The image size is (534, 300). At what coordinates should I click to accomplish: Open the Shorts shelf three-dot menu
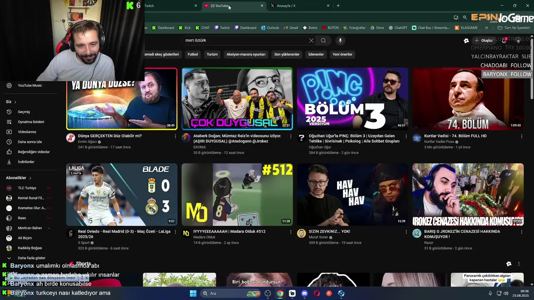pos(519,264)
